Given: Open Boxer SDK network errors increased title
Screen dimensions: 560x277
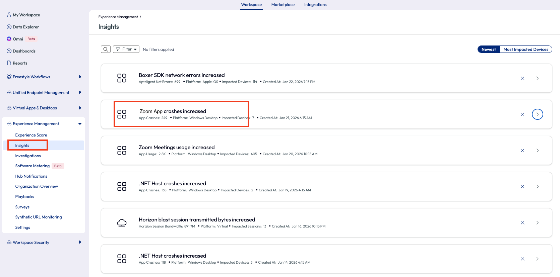Looking at the screenshot, I should click(x=182, y=75).
